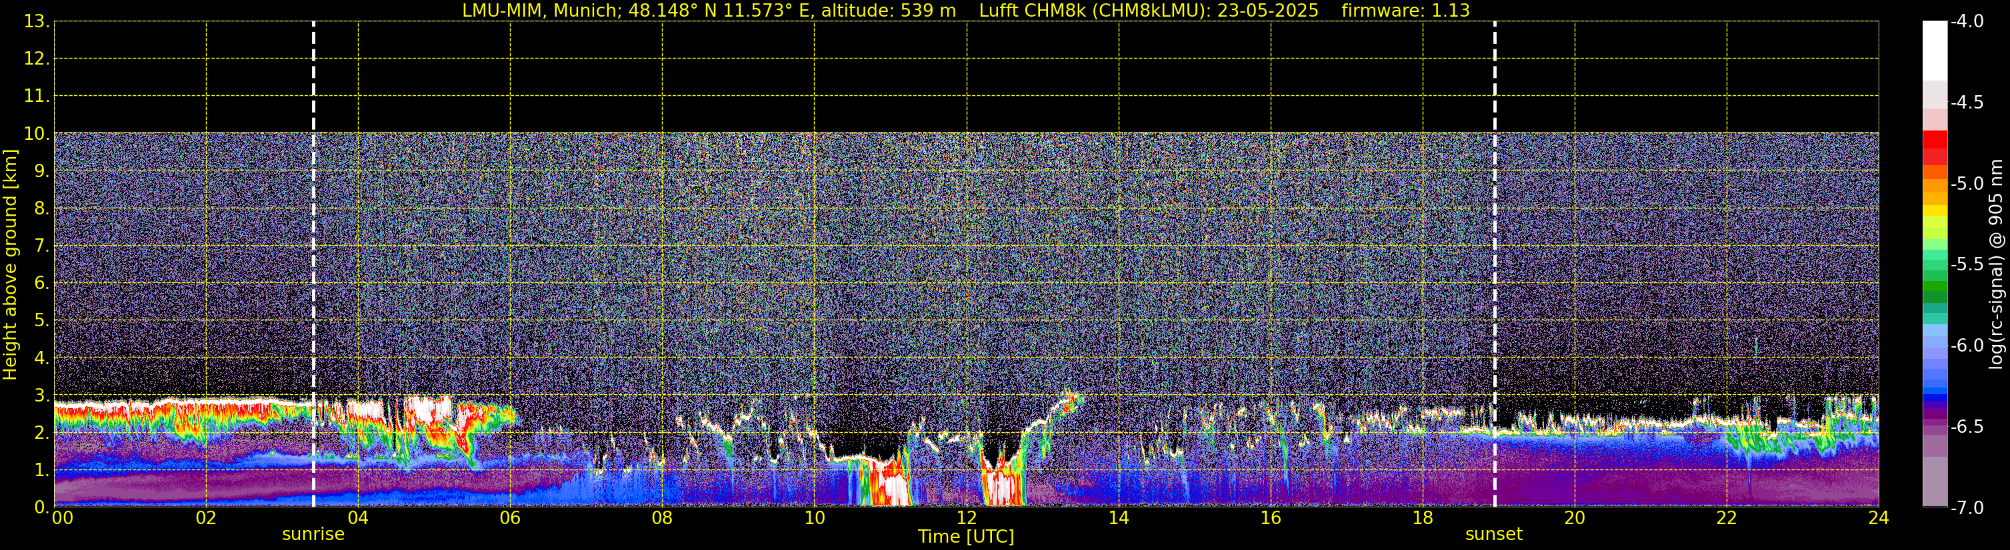This screenshot has width=2010, height=550.
Task: Click the height axis tick '5.'
Action: tap(41, 321)
